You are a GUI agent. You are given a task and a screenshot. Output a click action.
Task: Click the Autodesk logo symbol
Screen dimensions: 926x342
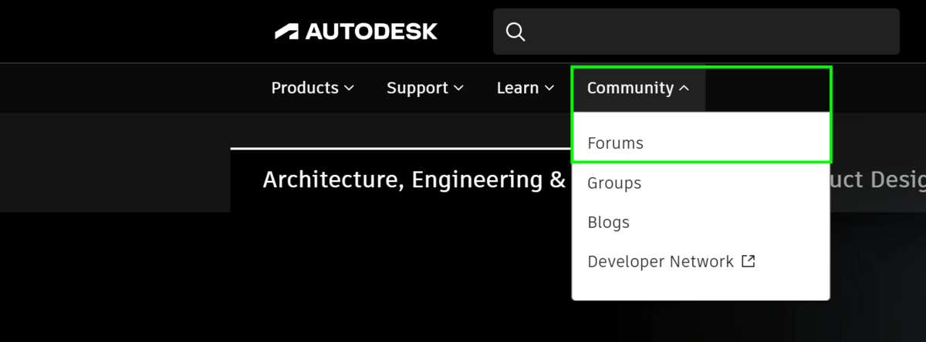[286, 32]
